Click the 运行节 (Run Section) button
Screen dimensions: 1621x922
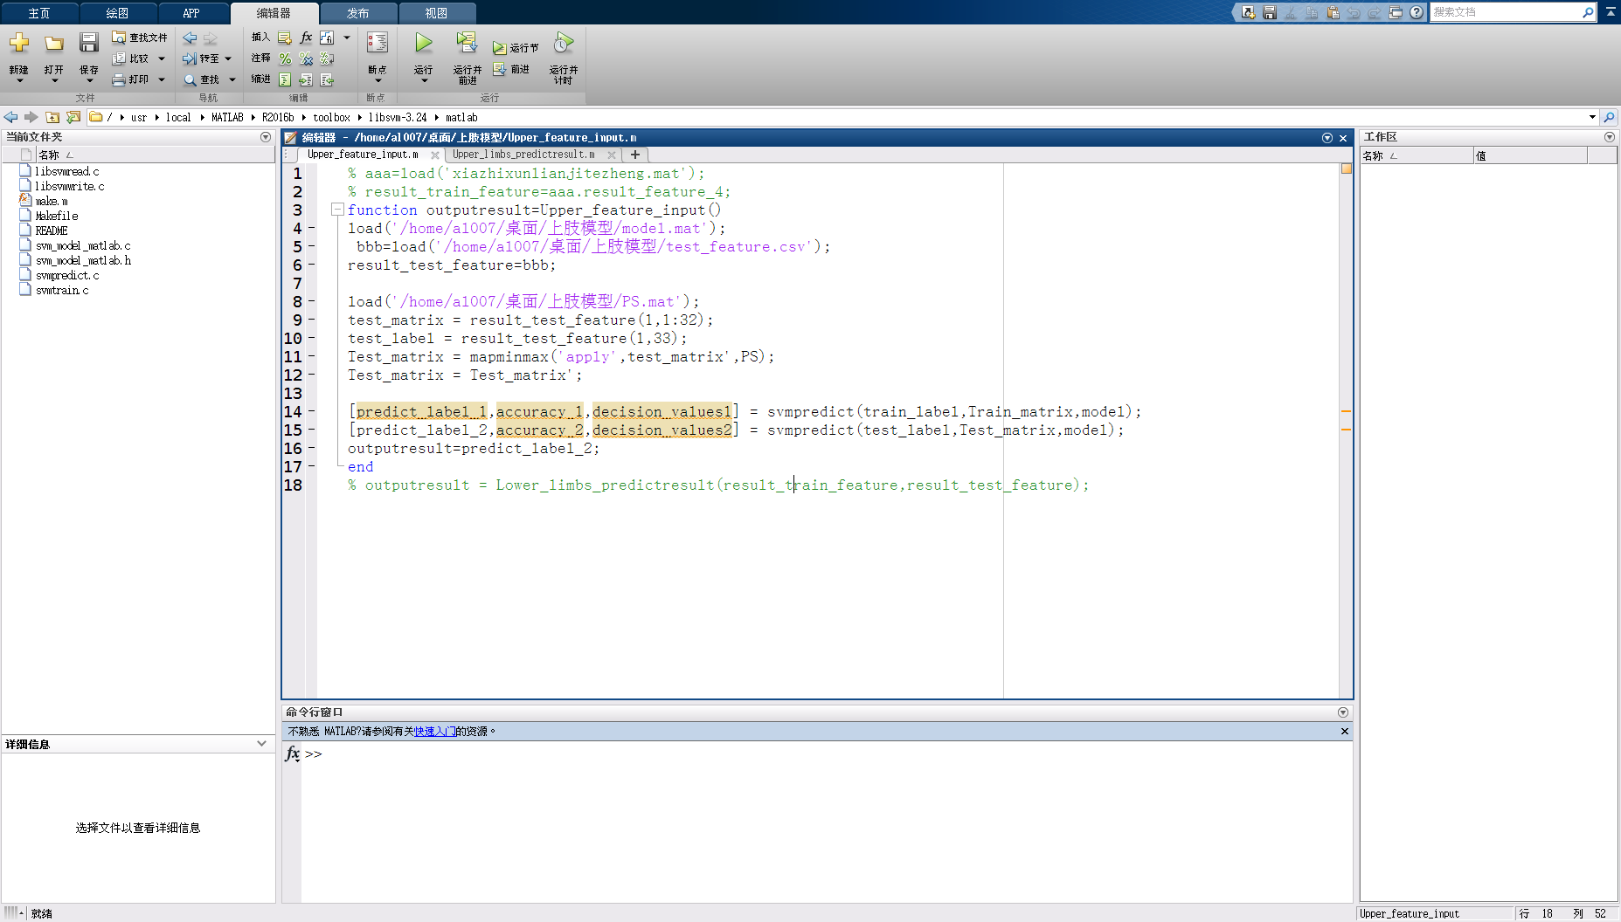click(x=516, y=48)
